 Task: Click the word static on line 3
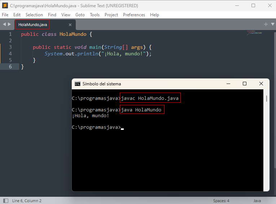coord(62,47)
